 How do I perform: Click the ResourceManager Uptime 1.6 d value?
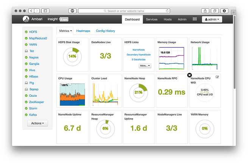click(x=139, y=128)
